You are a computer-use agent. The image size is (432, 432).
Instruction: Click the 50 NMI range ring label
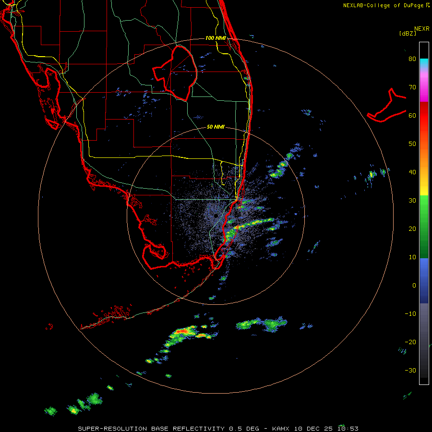216,127
